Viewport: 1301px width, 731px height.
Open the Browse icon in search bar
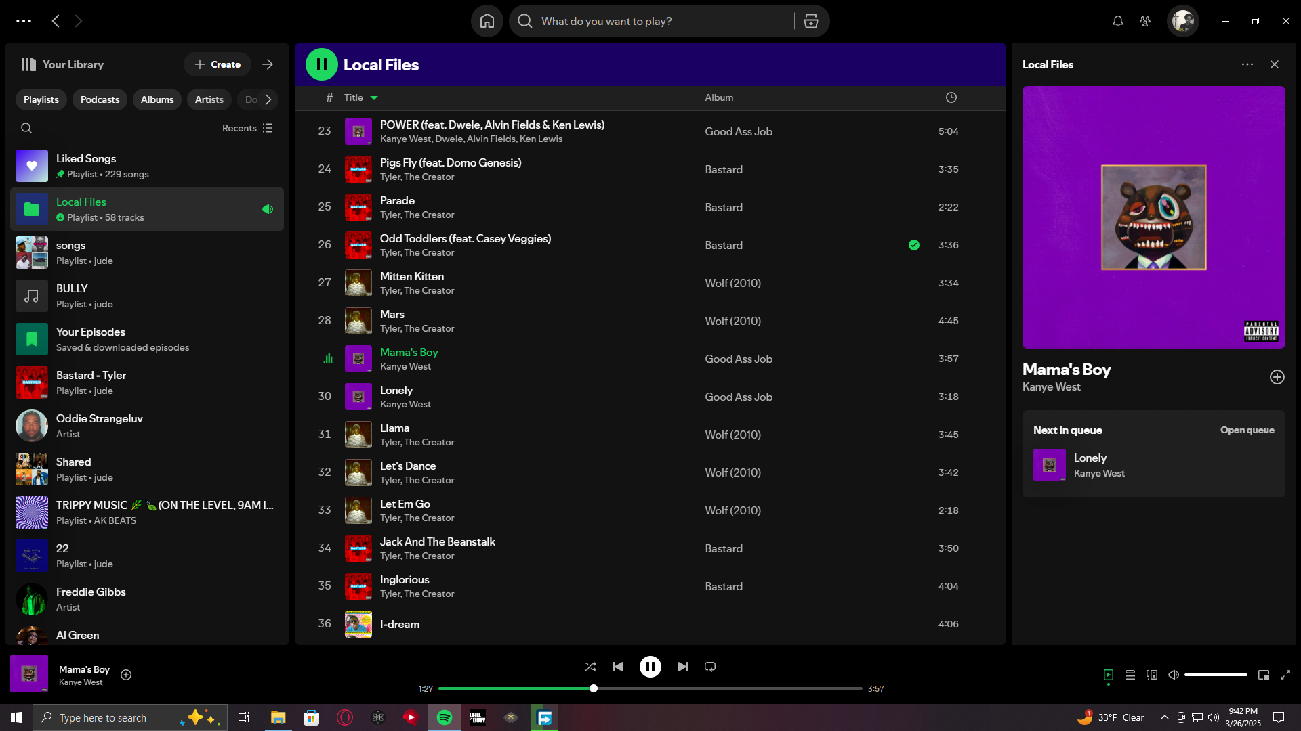[810, 22]
